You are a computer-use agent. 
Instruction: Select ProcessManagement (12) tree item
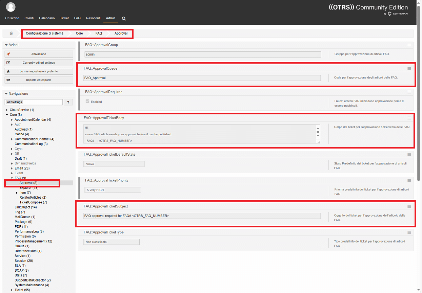pyautogui.click(x=33, y=241)
